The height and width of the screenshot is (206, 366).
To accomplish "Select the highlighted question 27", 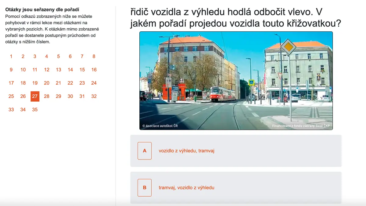I will pos(35,96).
